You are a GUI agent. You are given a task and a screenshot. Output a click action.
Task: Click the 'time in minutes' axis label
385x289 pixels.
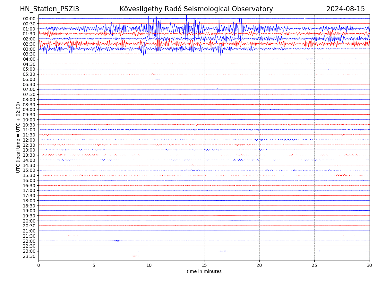[204, 272]
